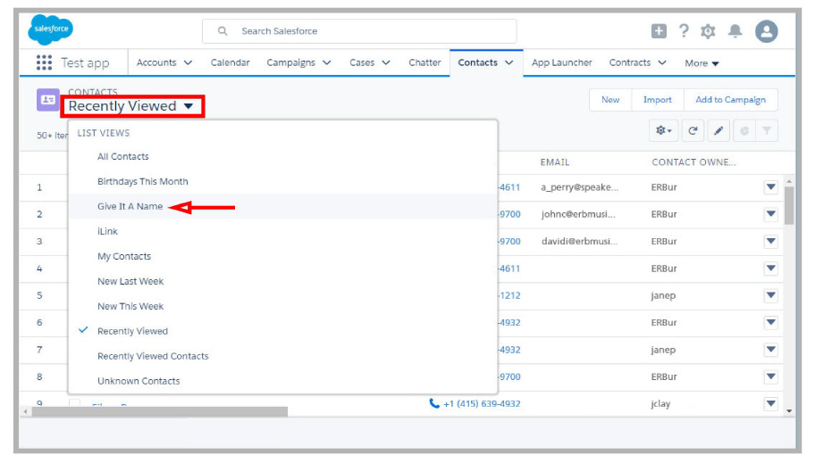Open the Setup gear icon in header
The width and height of the screenshot is (815, 463).
[708, 31]
